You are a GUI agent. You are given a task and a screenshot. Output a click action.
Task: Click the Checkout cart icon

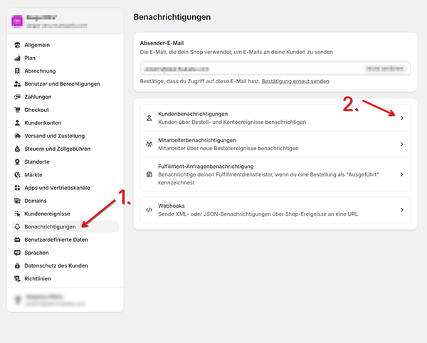tap(18, 110)
